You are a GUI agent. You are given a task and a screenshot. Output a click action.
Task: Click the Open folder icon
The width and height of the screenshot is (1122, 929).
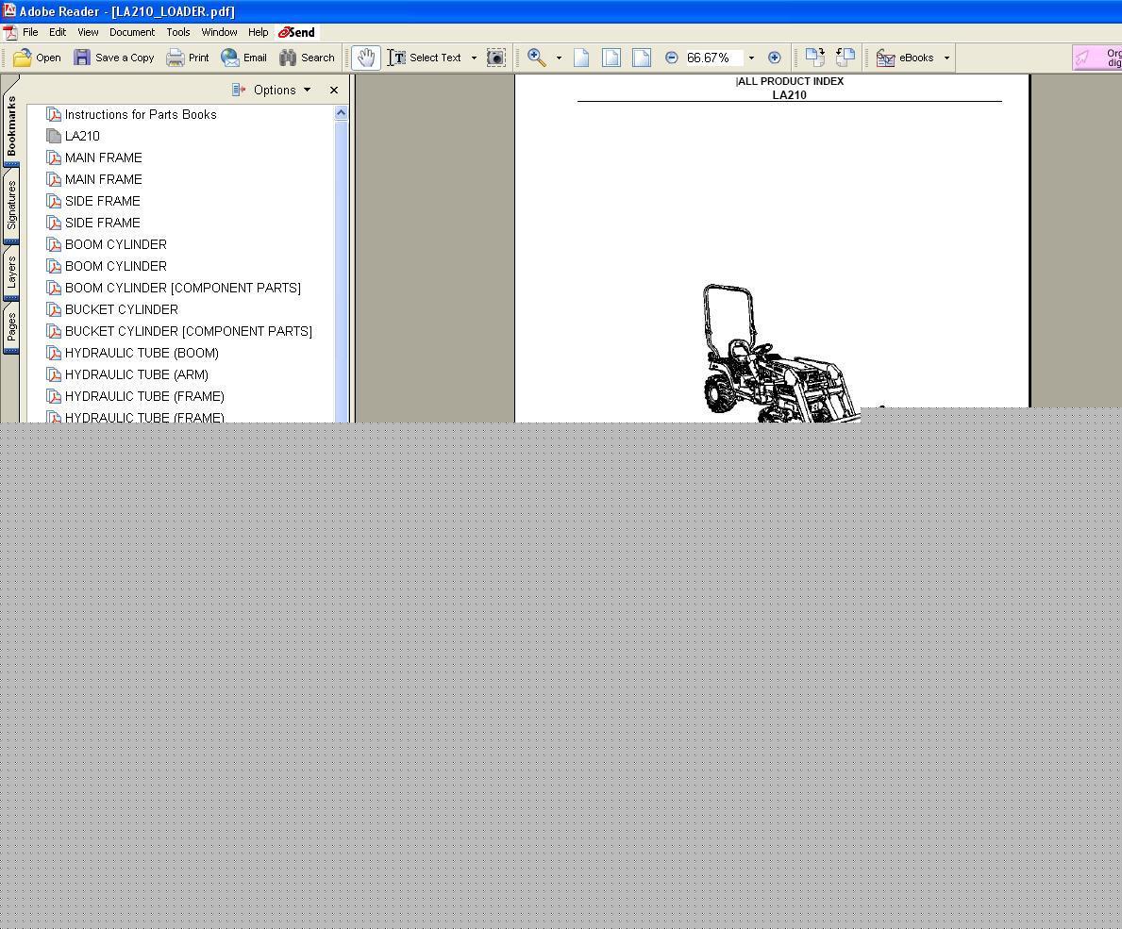[23, 58]
